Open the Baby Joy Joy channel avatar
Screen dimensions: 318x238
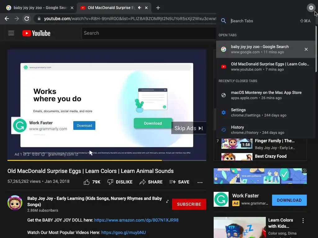pos(15,203)
